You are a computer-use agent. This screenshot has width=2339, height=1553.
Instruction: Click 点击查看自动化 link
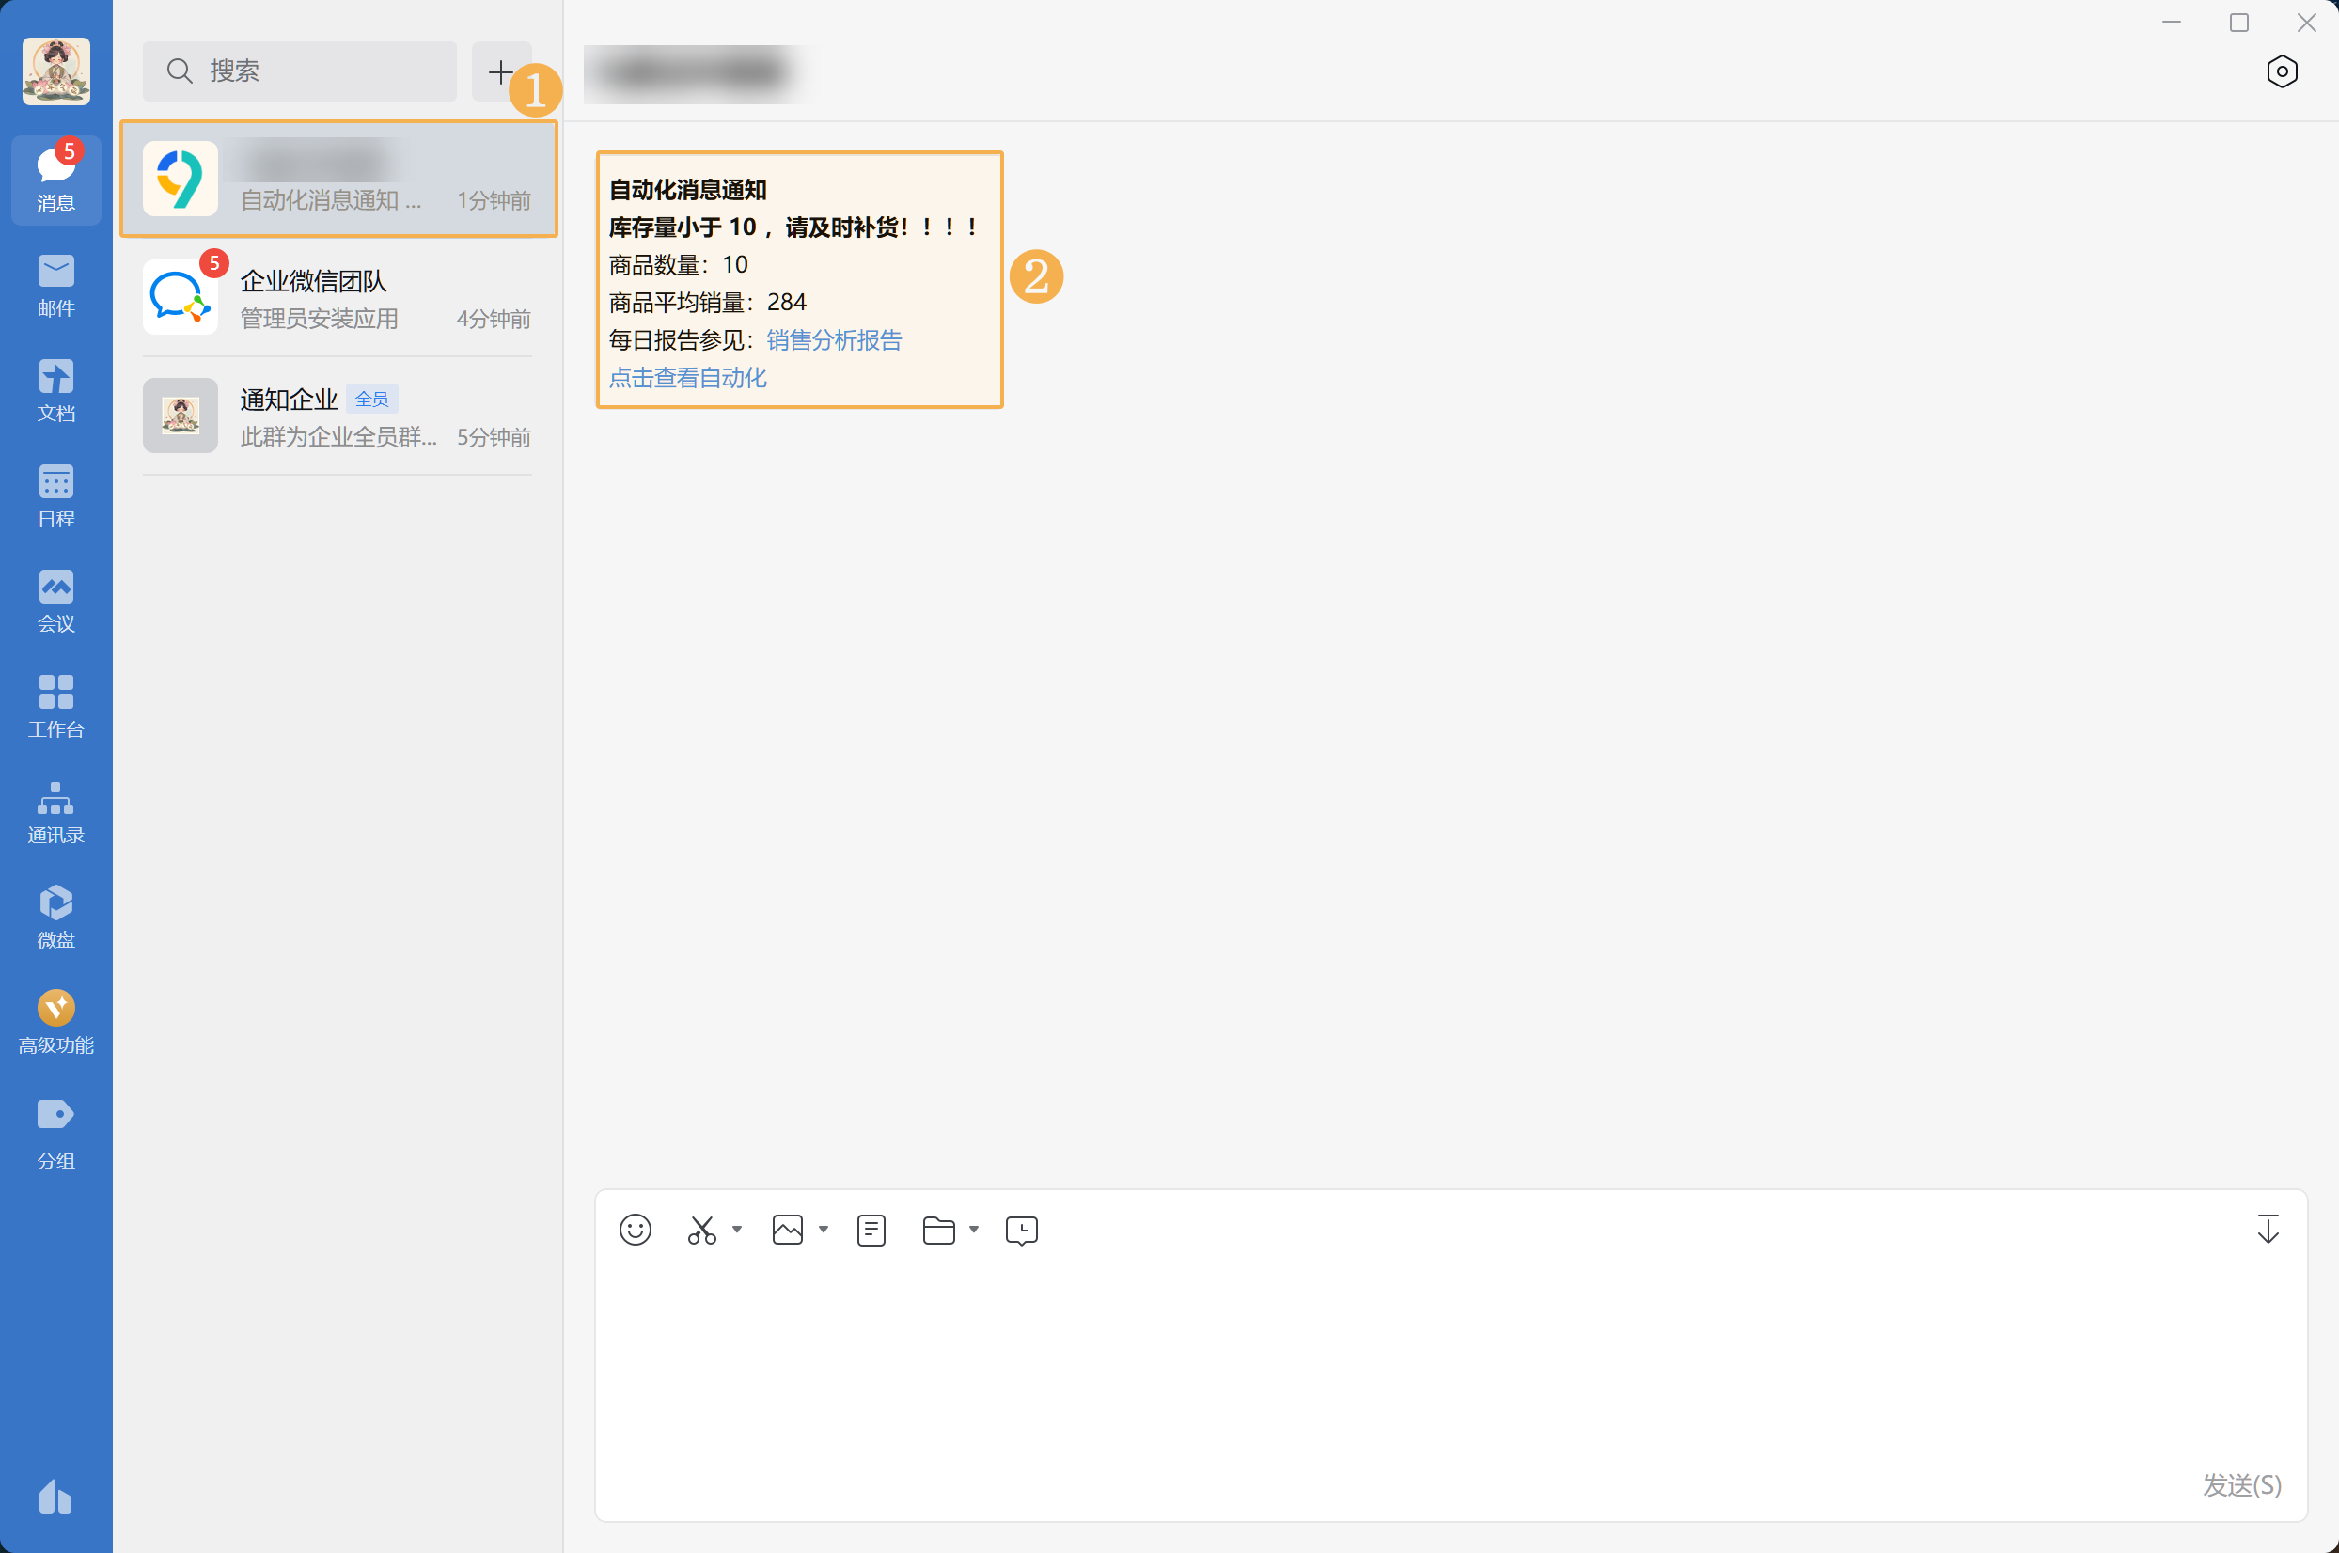687,377
